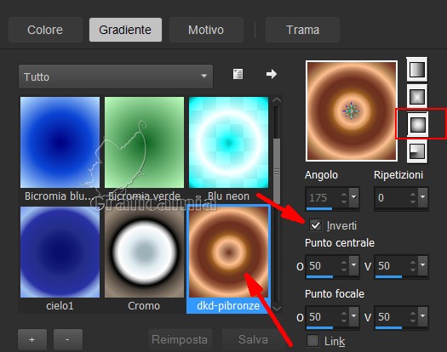Select the Linear gradient style icon
The image size is (447, 352).
click(417, 69)
